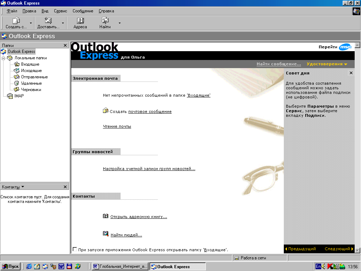This screenshot has height=271, width=361.
Task: Click the scrollbar down arrow in main pane
Action: click(x=357, y=250)
